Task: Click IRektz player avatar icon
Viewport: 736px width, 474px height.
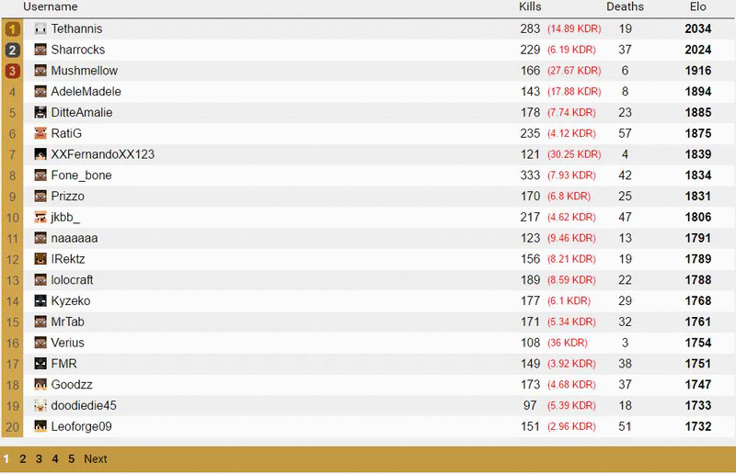Action: coord(40,259)
